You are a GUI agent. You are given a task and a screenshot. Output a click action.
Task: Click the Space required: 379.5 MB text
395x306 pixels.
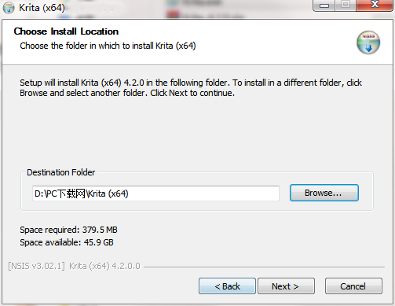coord(68,230)
